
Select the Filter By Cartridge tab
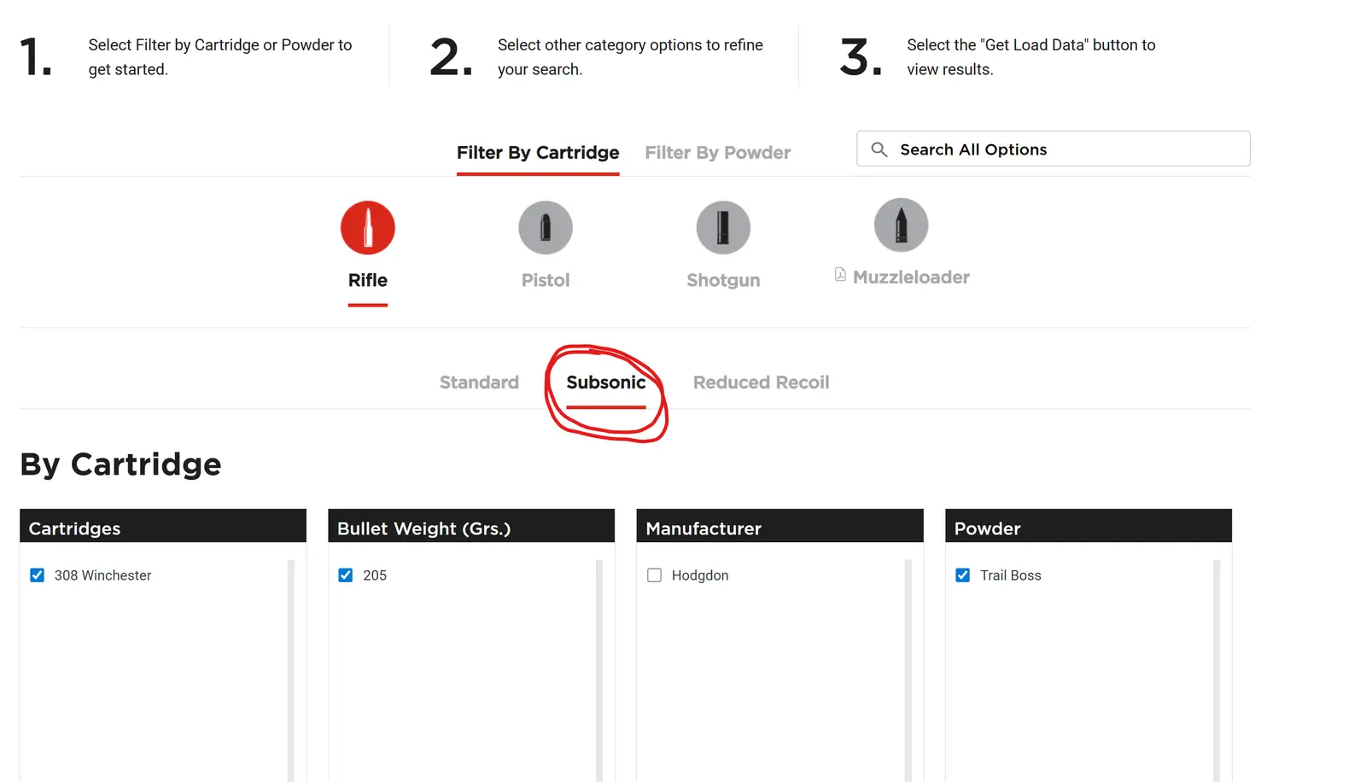538,153
